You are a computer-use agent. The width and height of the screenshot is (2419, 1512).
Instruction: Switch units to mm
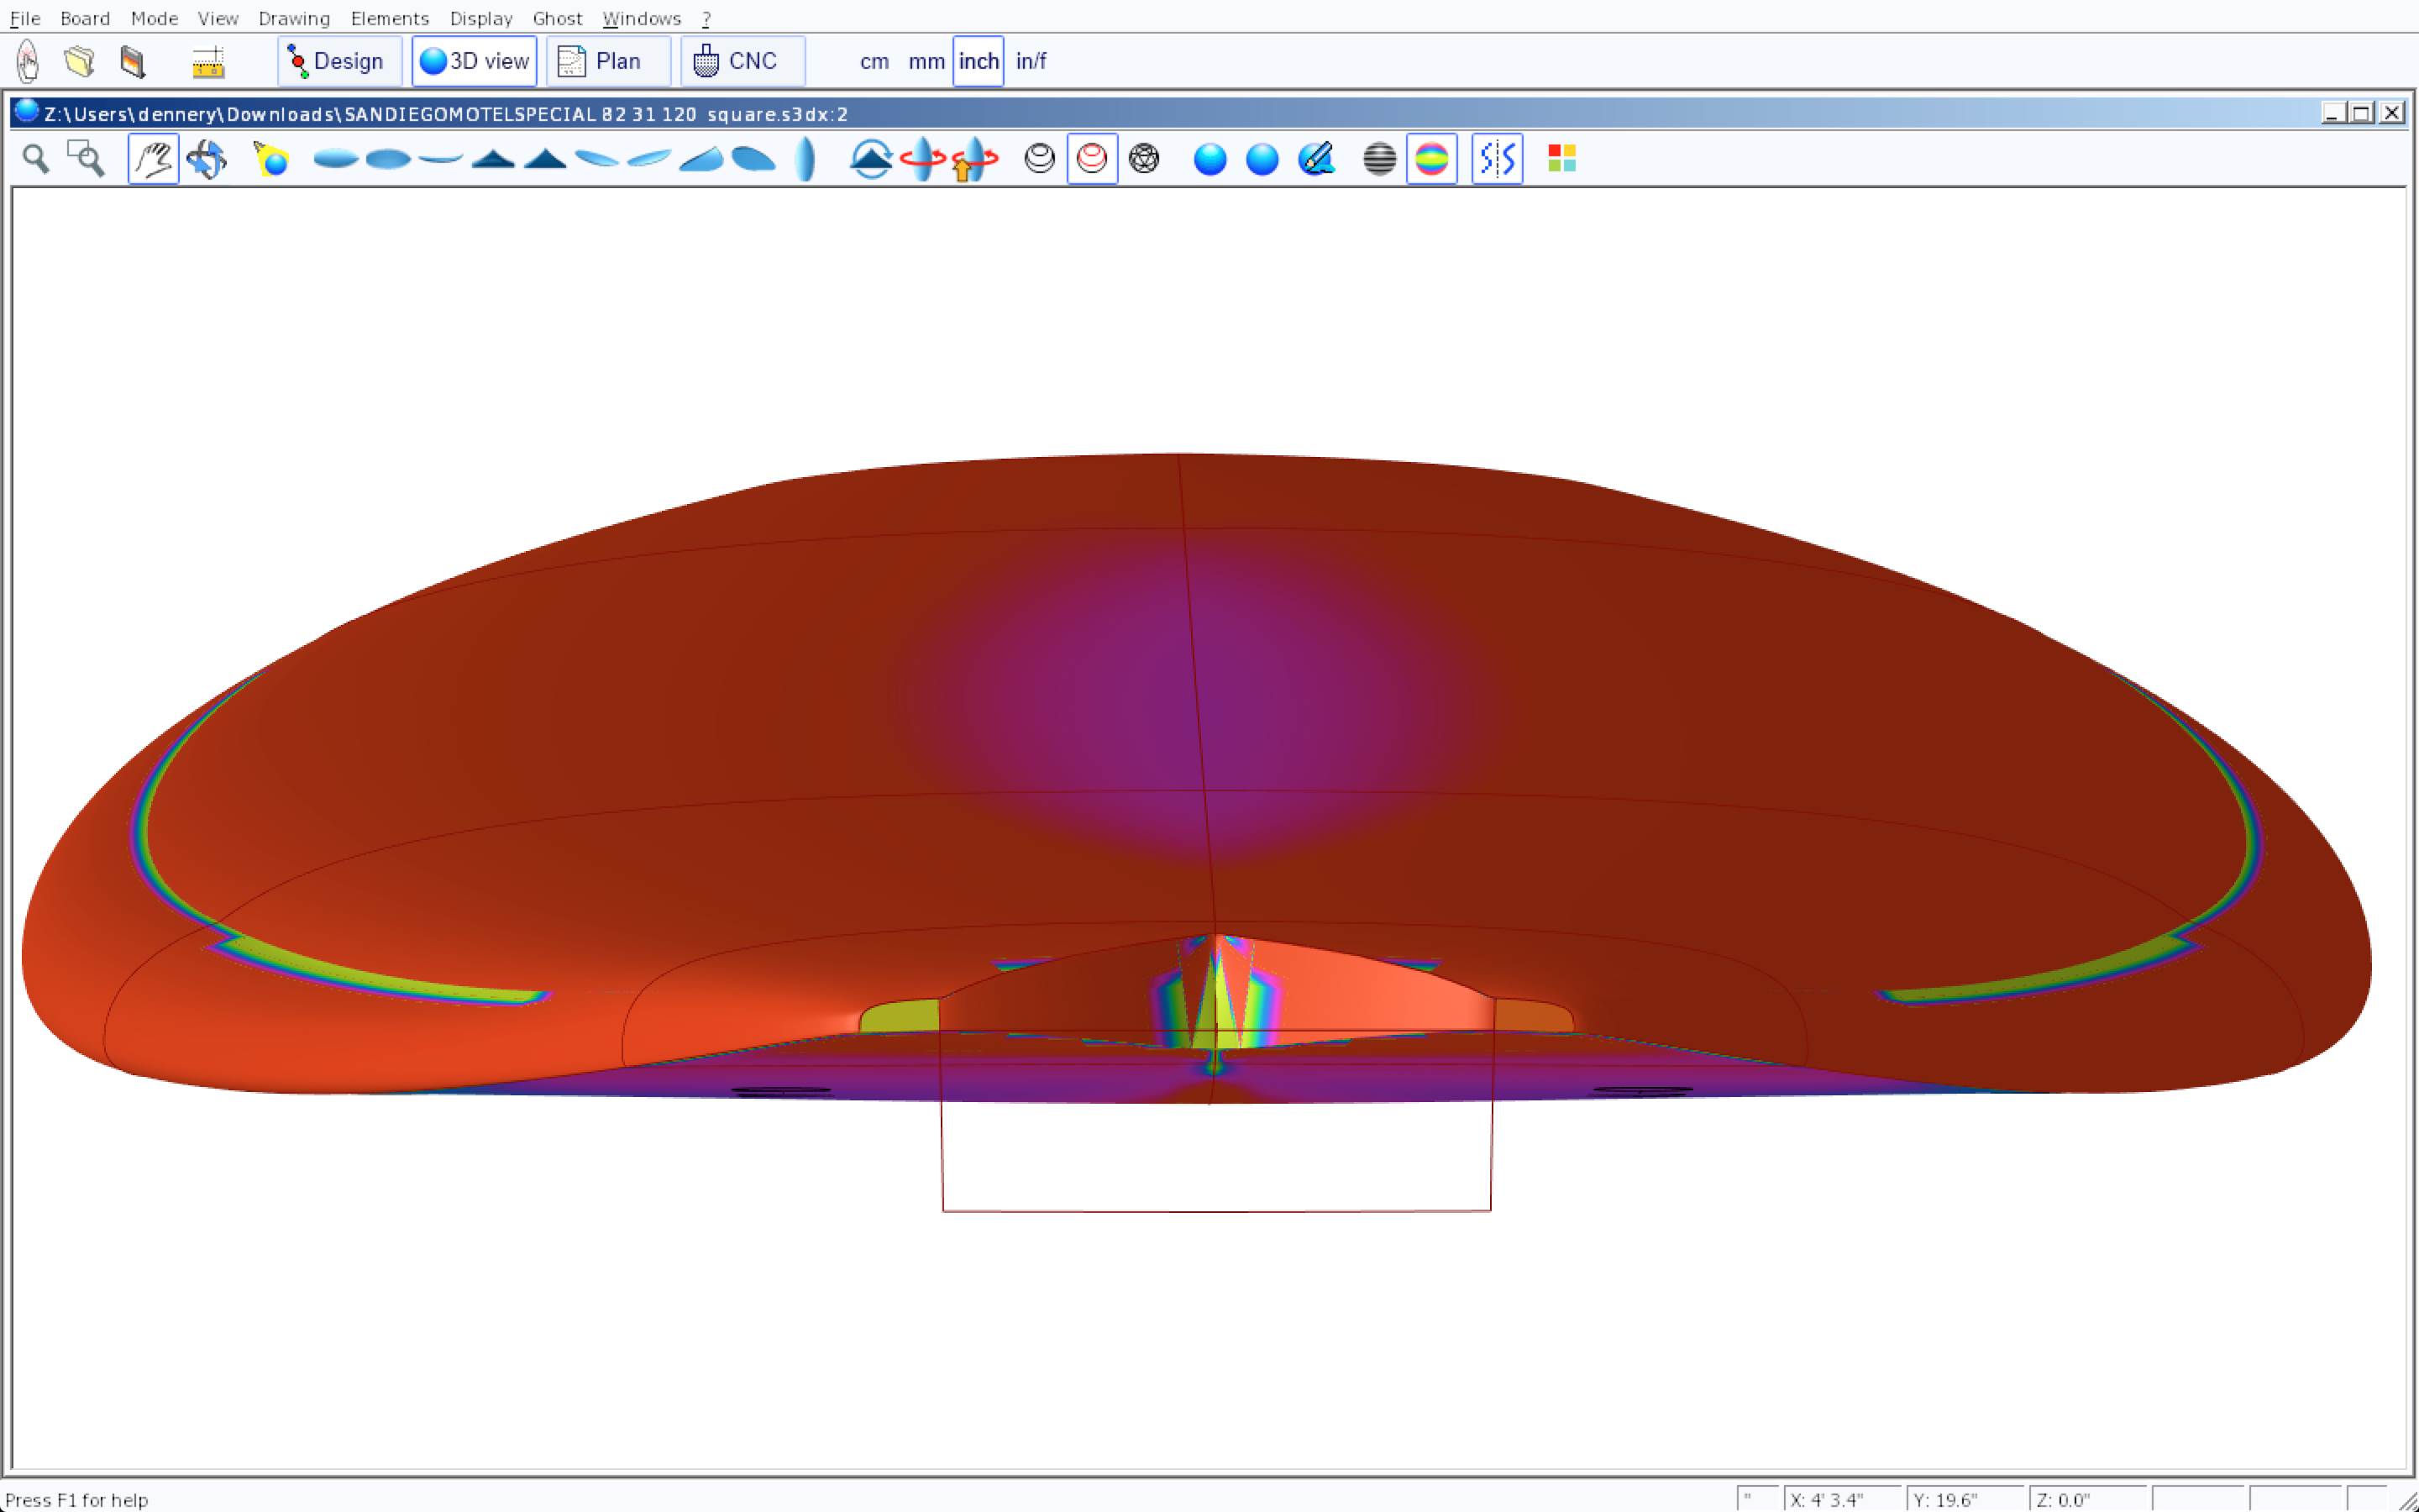[926, 61]
